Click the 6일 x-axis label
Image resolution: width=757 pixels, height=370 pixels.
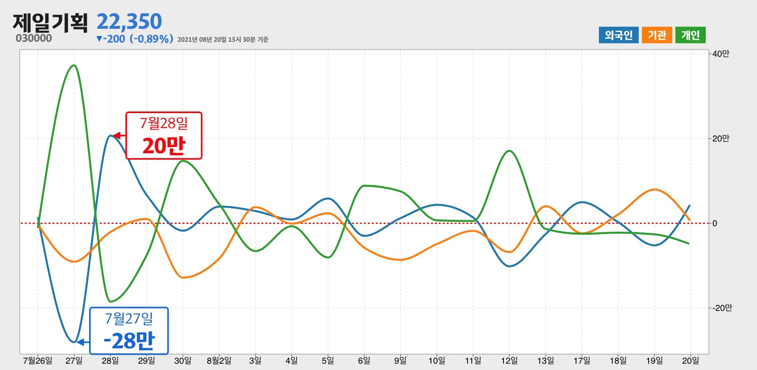point(364,361)
